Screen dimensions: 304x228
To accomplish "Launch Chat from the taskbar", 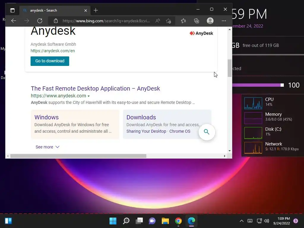I will point(152,221).
